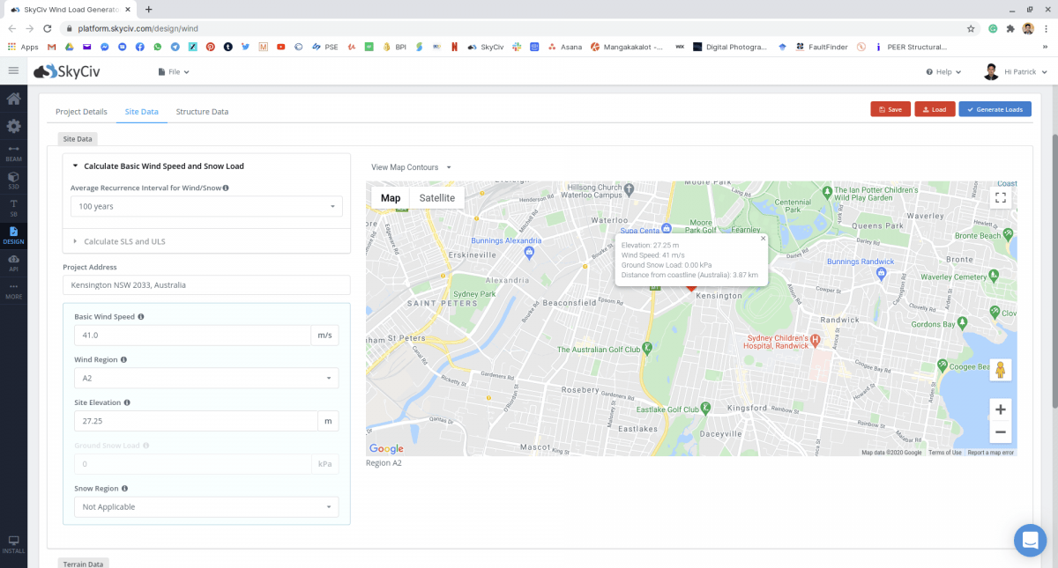The image size is (1058, 568).
Task: Open Chrome extensions puzzle icon
Action: click(1010, 28)
